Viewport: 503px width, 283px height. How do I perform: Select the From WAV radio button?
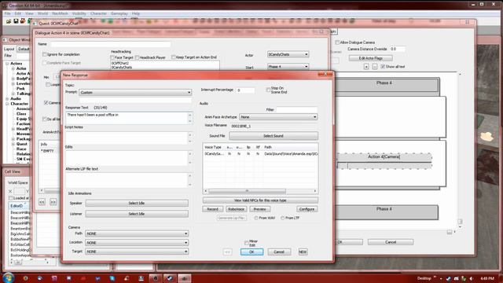coord(256,218)
